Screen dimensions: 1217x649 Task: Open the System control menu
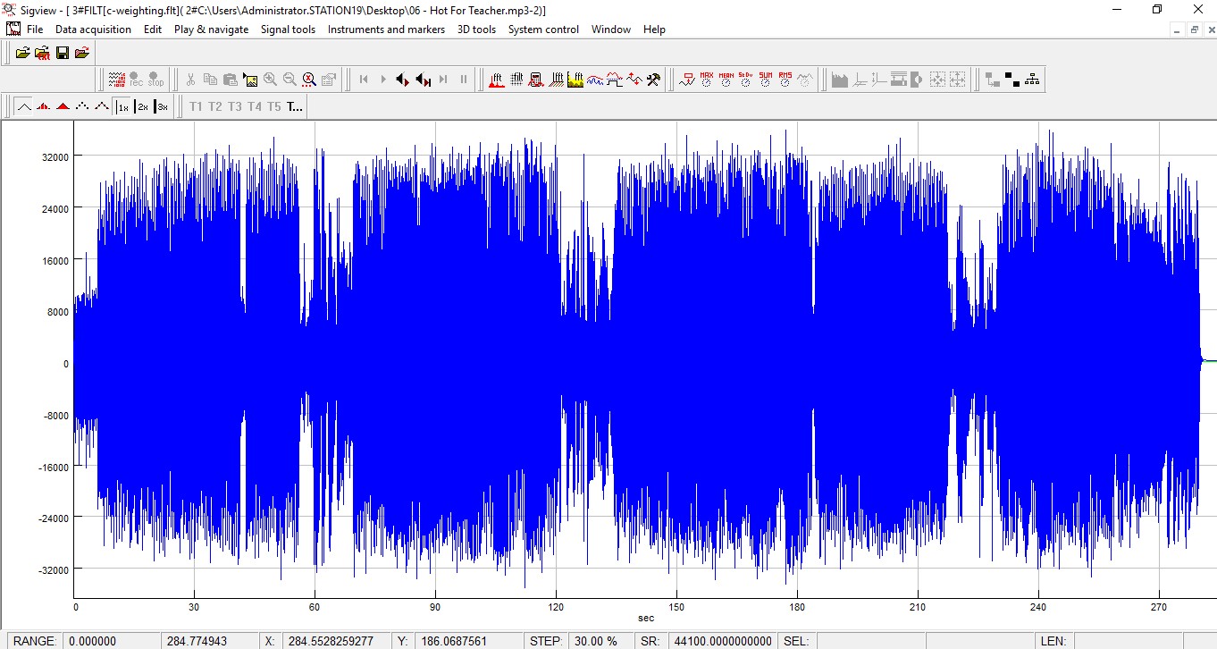tap(543, 29)
